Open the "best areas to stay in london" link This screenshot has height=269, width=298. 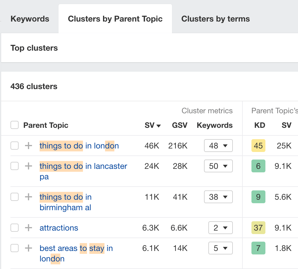(76, 248)
